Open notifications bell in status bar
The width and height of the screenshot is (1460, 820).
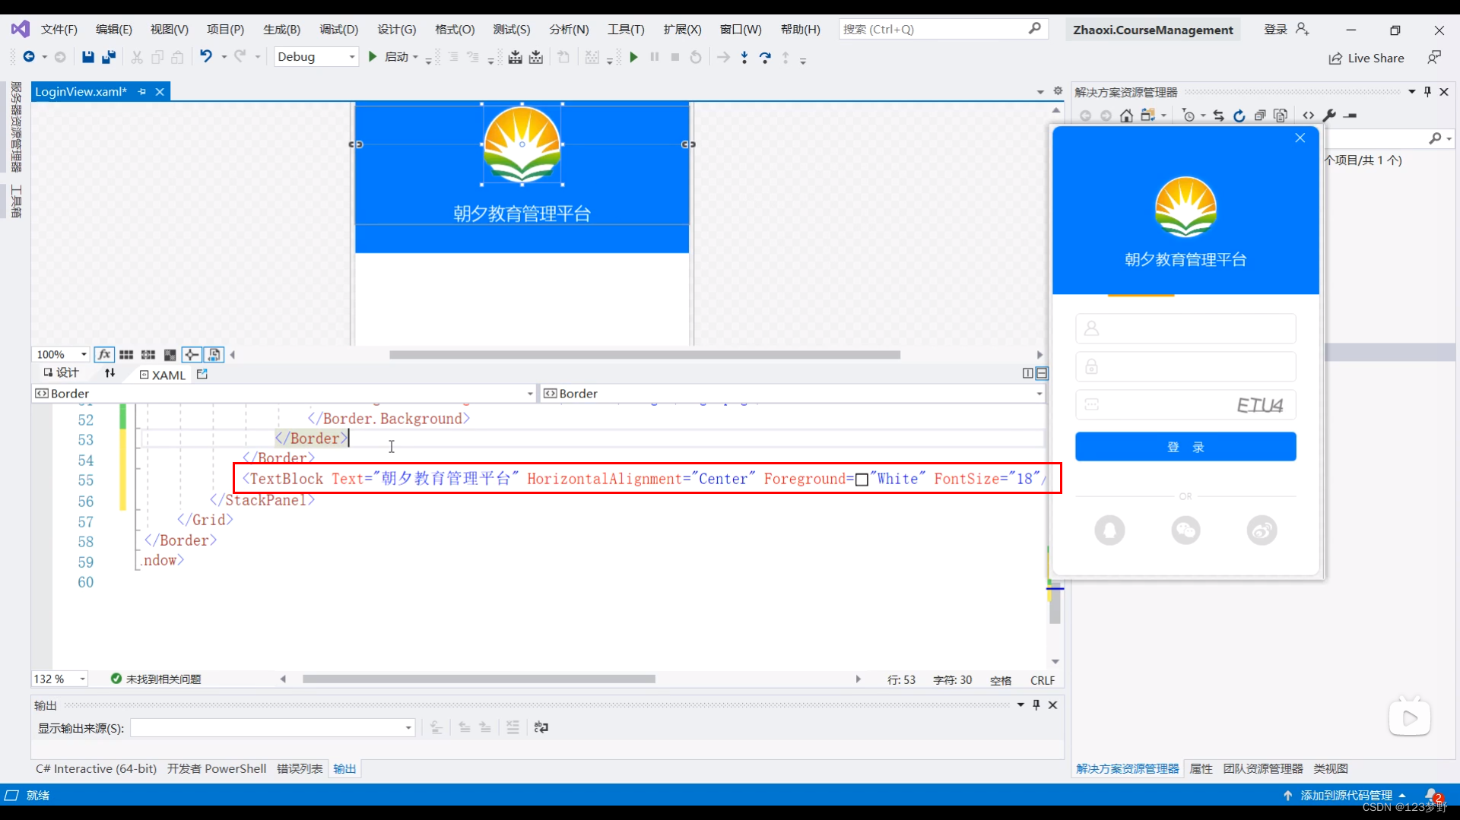click(x=1433, y=795)
